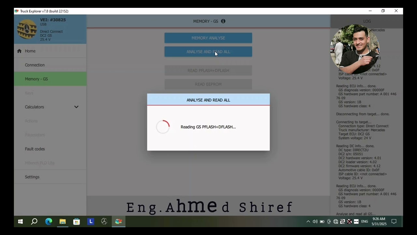Click 'System voltage: 24 V' log line
417x235 pixels.
(x=355, y=138)
